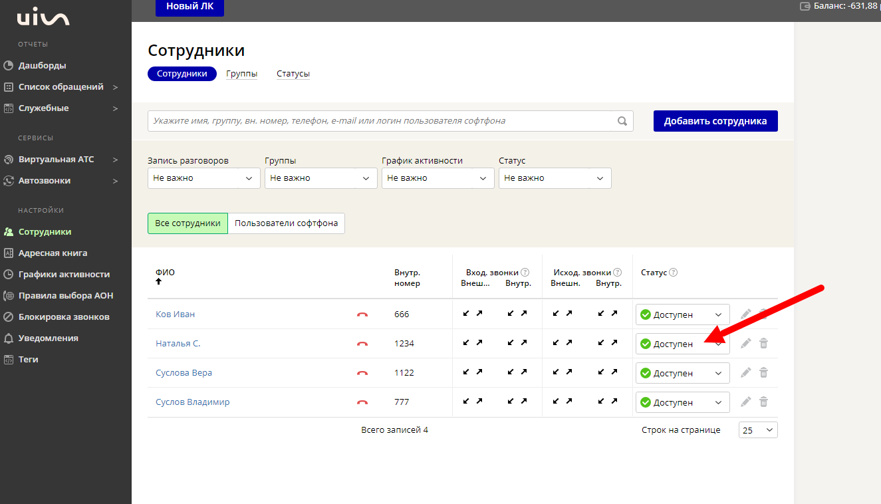The width and height of the screenshot is (881, 504).
Task: Delete Суслов Владимир with trash icon
Action: (764, 402)
